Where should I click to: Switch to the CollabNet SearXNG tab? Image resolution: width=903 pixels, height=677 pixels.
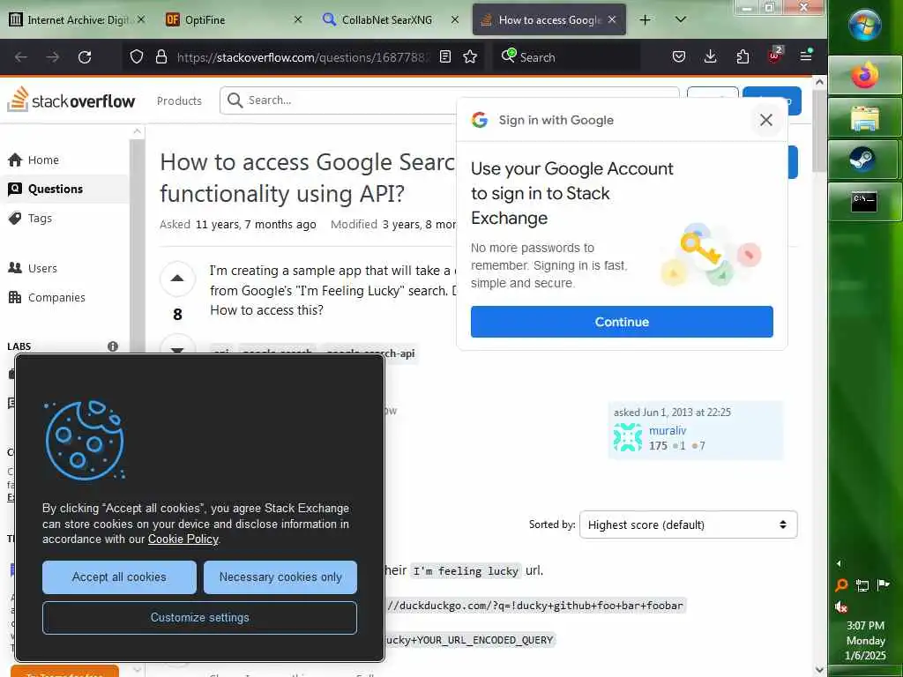[x=386, y=19]
